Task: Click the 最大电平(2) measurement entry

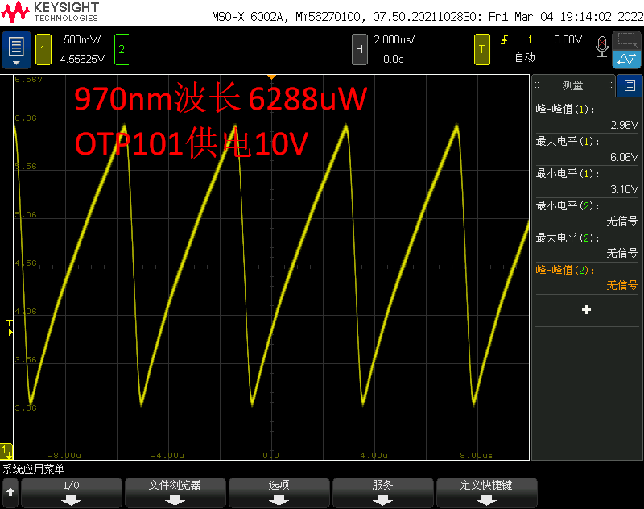Action: coord(587,246)
